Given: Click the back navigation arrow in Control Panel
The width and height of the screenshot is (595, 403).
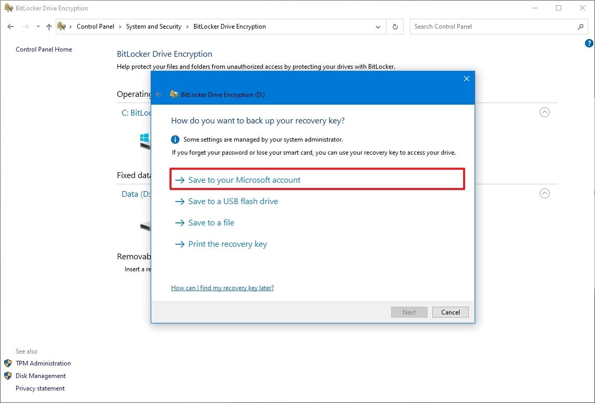Looking at the screenshot, I should [x=10, y=26].
